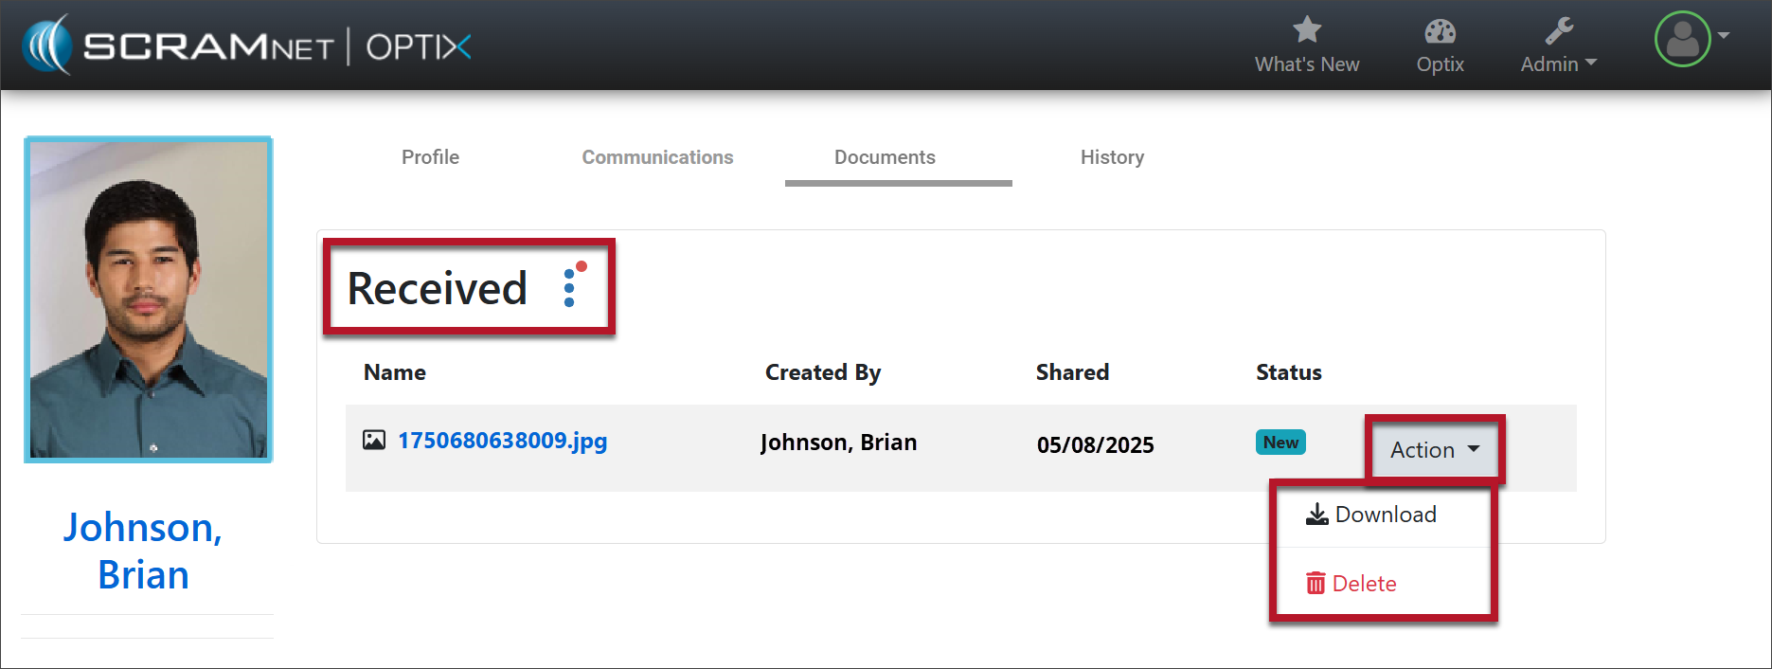Screen dimensions: 1772x669
Task: Click Brian Johnson's profile photo
Action: click(149, 299)
